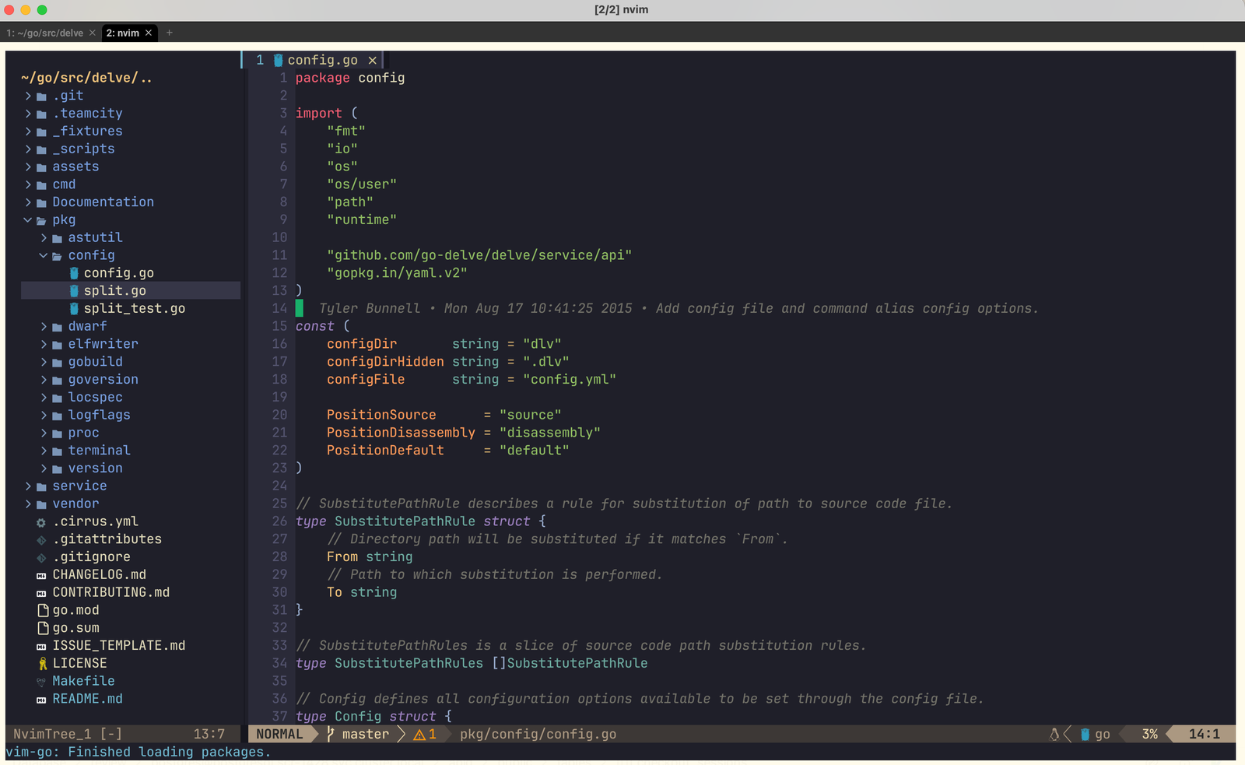Close the config.go buffer via its X
The height and width of the screenshot is (765, 1245).
tap(373, 59)
